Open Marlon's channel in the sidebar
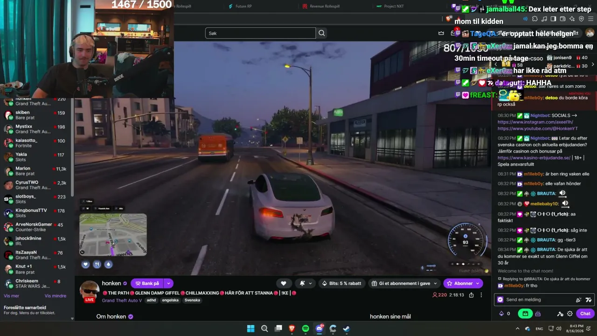597x336 pixels. coord(36,171)
